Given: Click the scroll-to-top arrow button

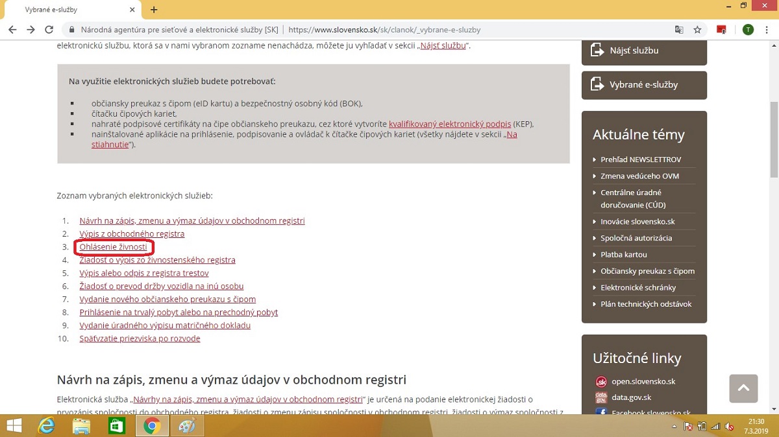Looking at the screenshot, I should tap(743, 388).
